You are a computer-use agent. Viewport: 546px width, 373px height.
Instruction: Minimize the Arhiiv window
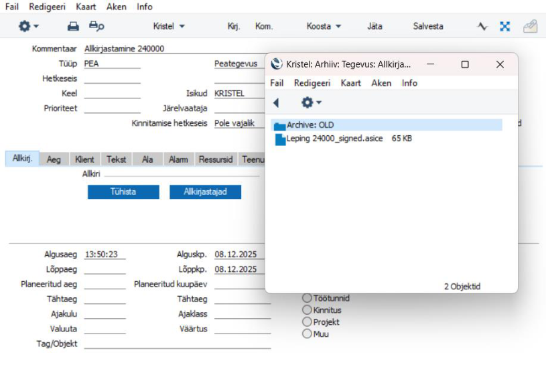[x=430, y=64]
